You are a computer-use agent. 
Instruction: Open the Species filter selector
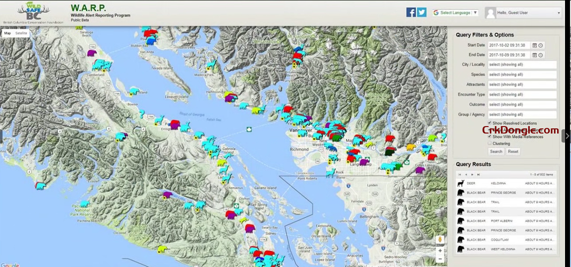click(522, 74)
